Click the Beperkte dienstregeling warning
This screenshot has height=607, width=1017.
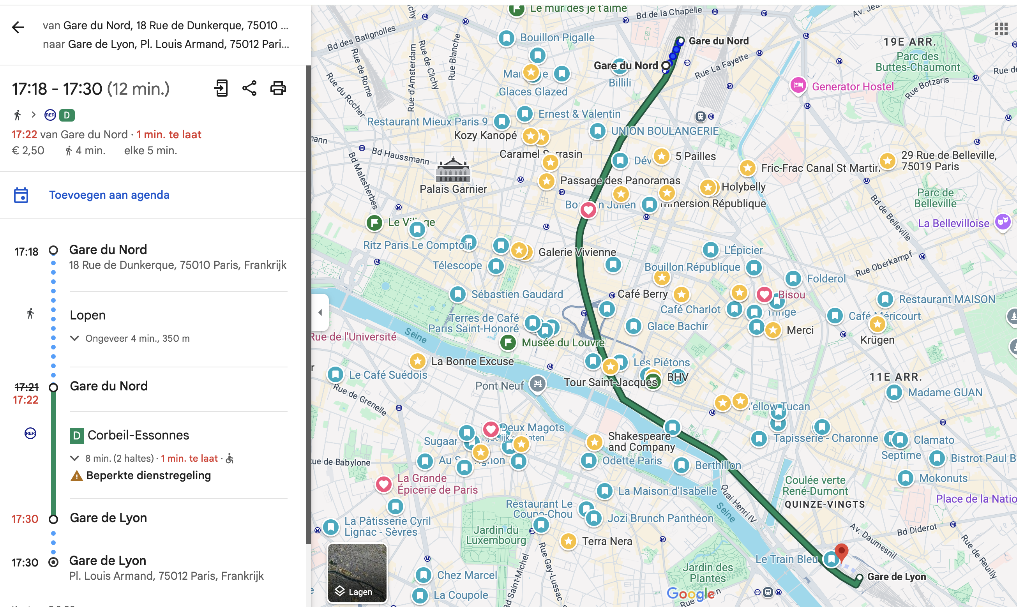(x=141, y=476)
